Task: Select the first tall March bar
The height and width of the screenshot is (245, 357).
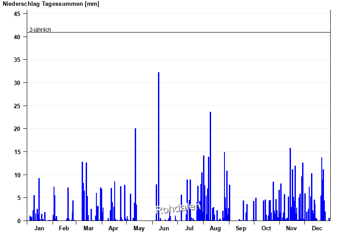Action: [83, 191]
